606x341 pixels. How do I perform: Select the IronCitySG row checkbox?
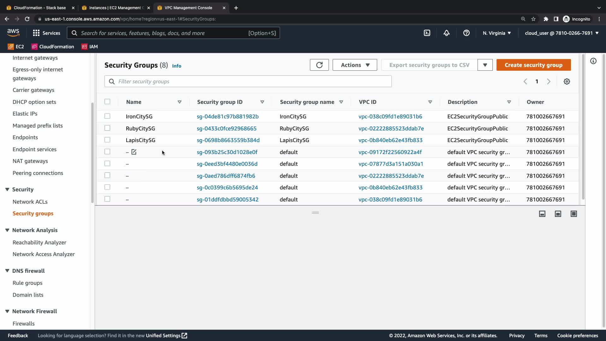pyautogui.click(x=107, y=116)
